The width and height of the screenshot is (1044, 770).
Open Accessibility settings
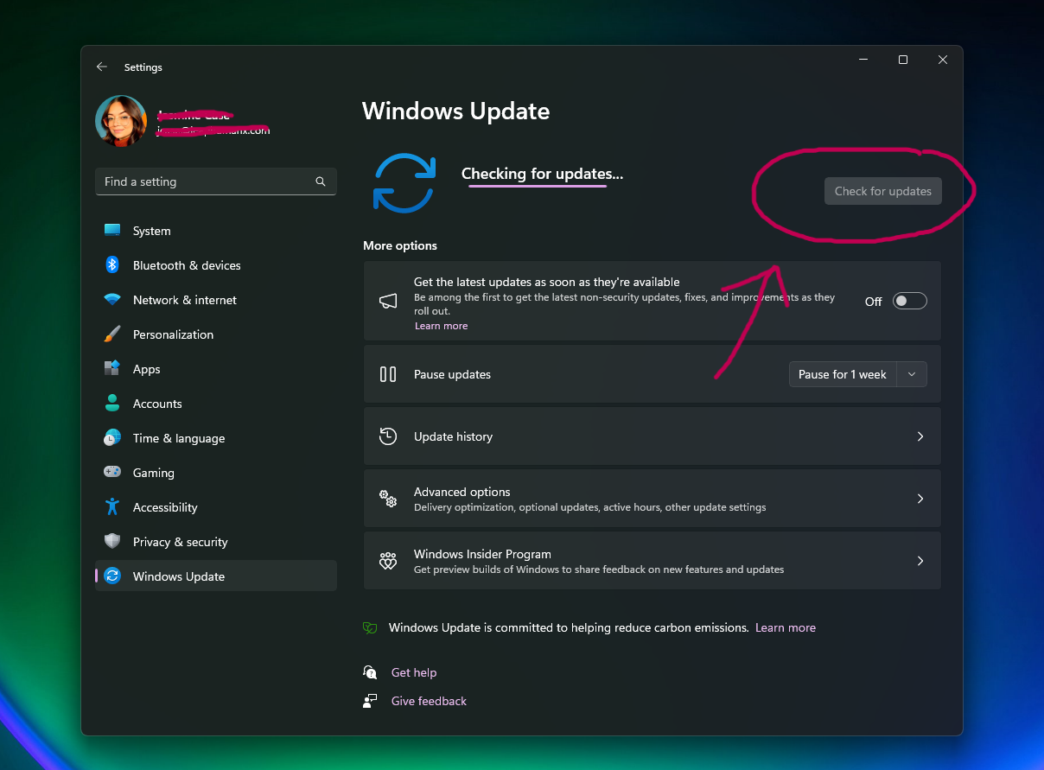(216, 507)
